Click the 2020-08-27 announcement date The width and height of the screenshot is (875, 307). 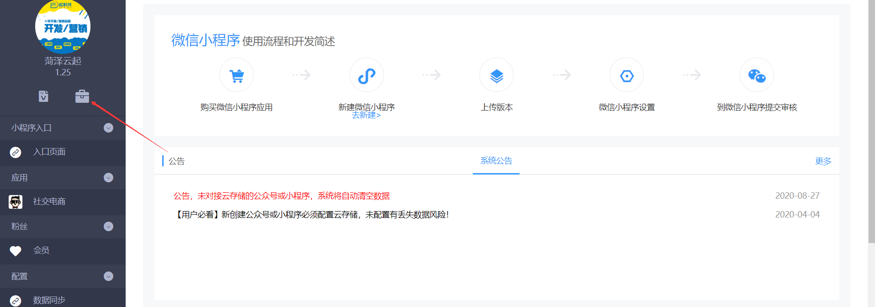(797, 196)
